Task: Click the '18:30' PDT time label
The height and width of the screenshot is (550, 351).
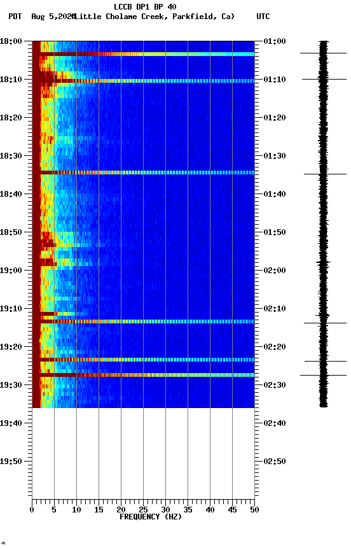Action: coord(11,156)
